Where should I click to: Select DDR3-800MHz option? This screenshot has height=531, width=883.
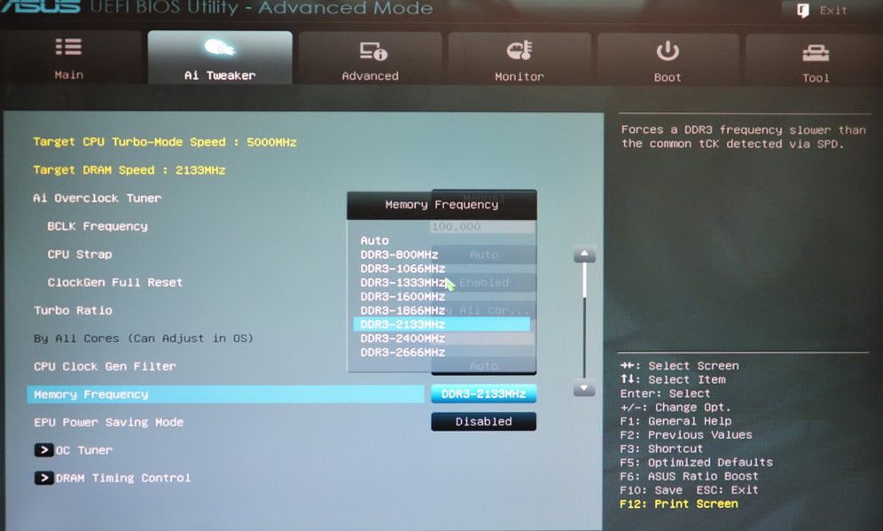pos(399,254)
